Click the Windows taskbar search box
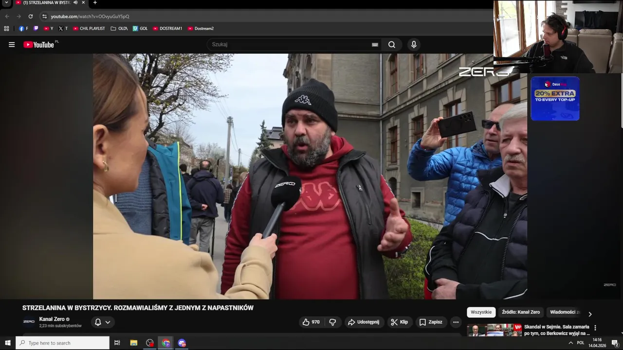Viewport: 623px width, 350px height. coord(63,343)
